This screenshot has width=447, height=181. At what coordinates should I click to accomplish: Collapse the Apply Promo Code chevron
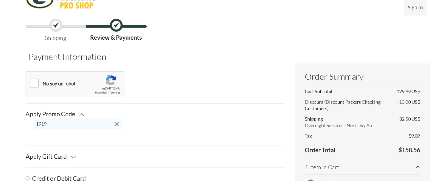click(82, 115)
